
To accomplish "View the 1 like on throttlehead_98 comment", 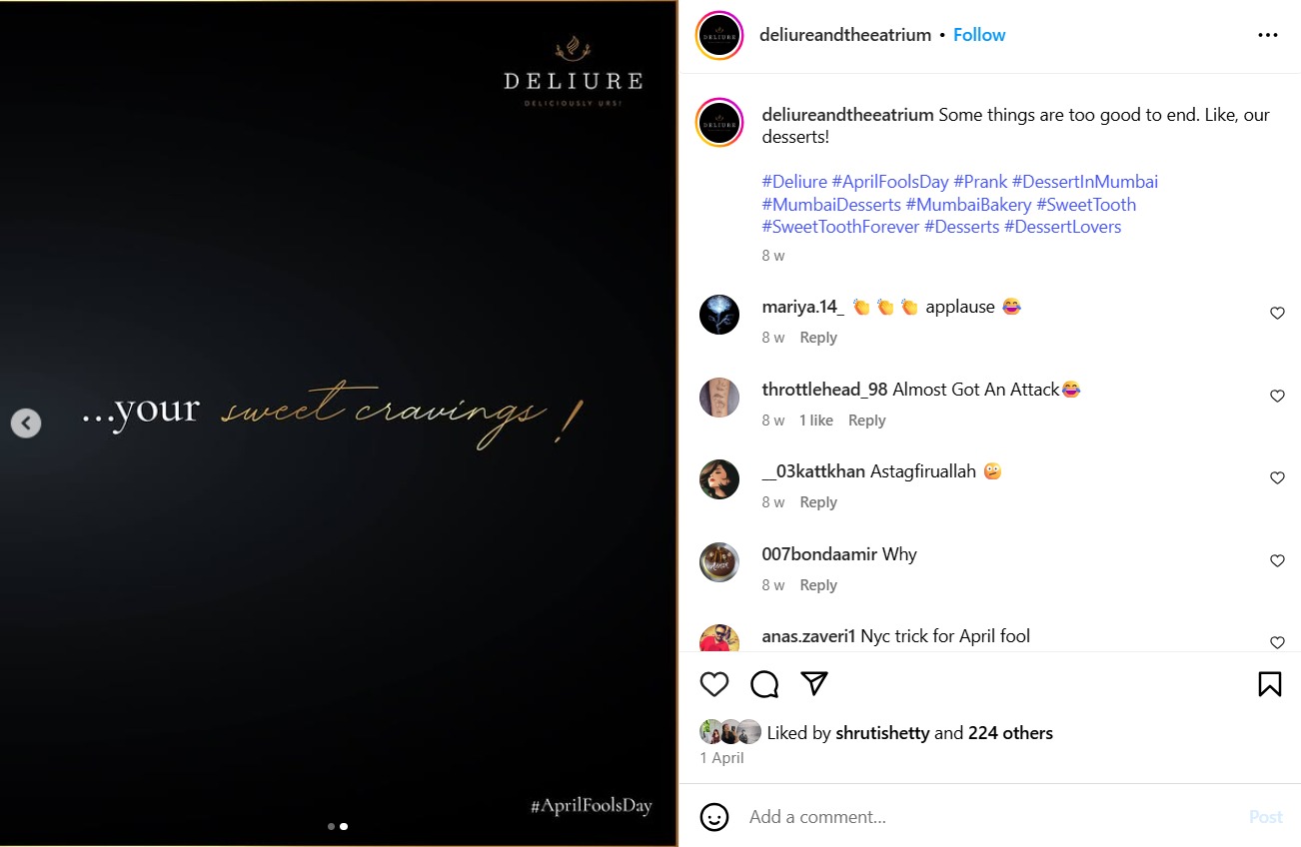I will coord(816,421).
